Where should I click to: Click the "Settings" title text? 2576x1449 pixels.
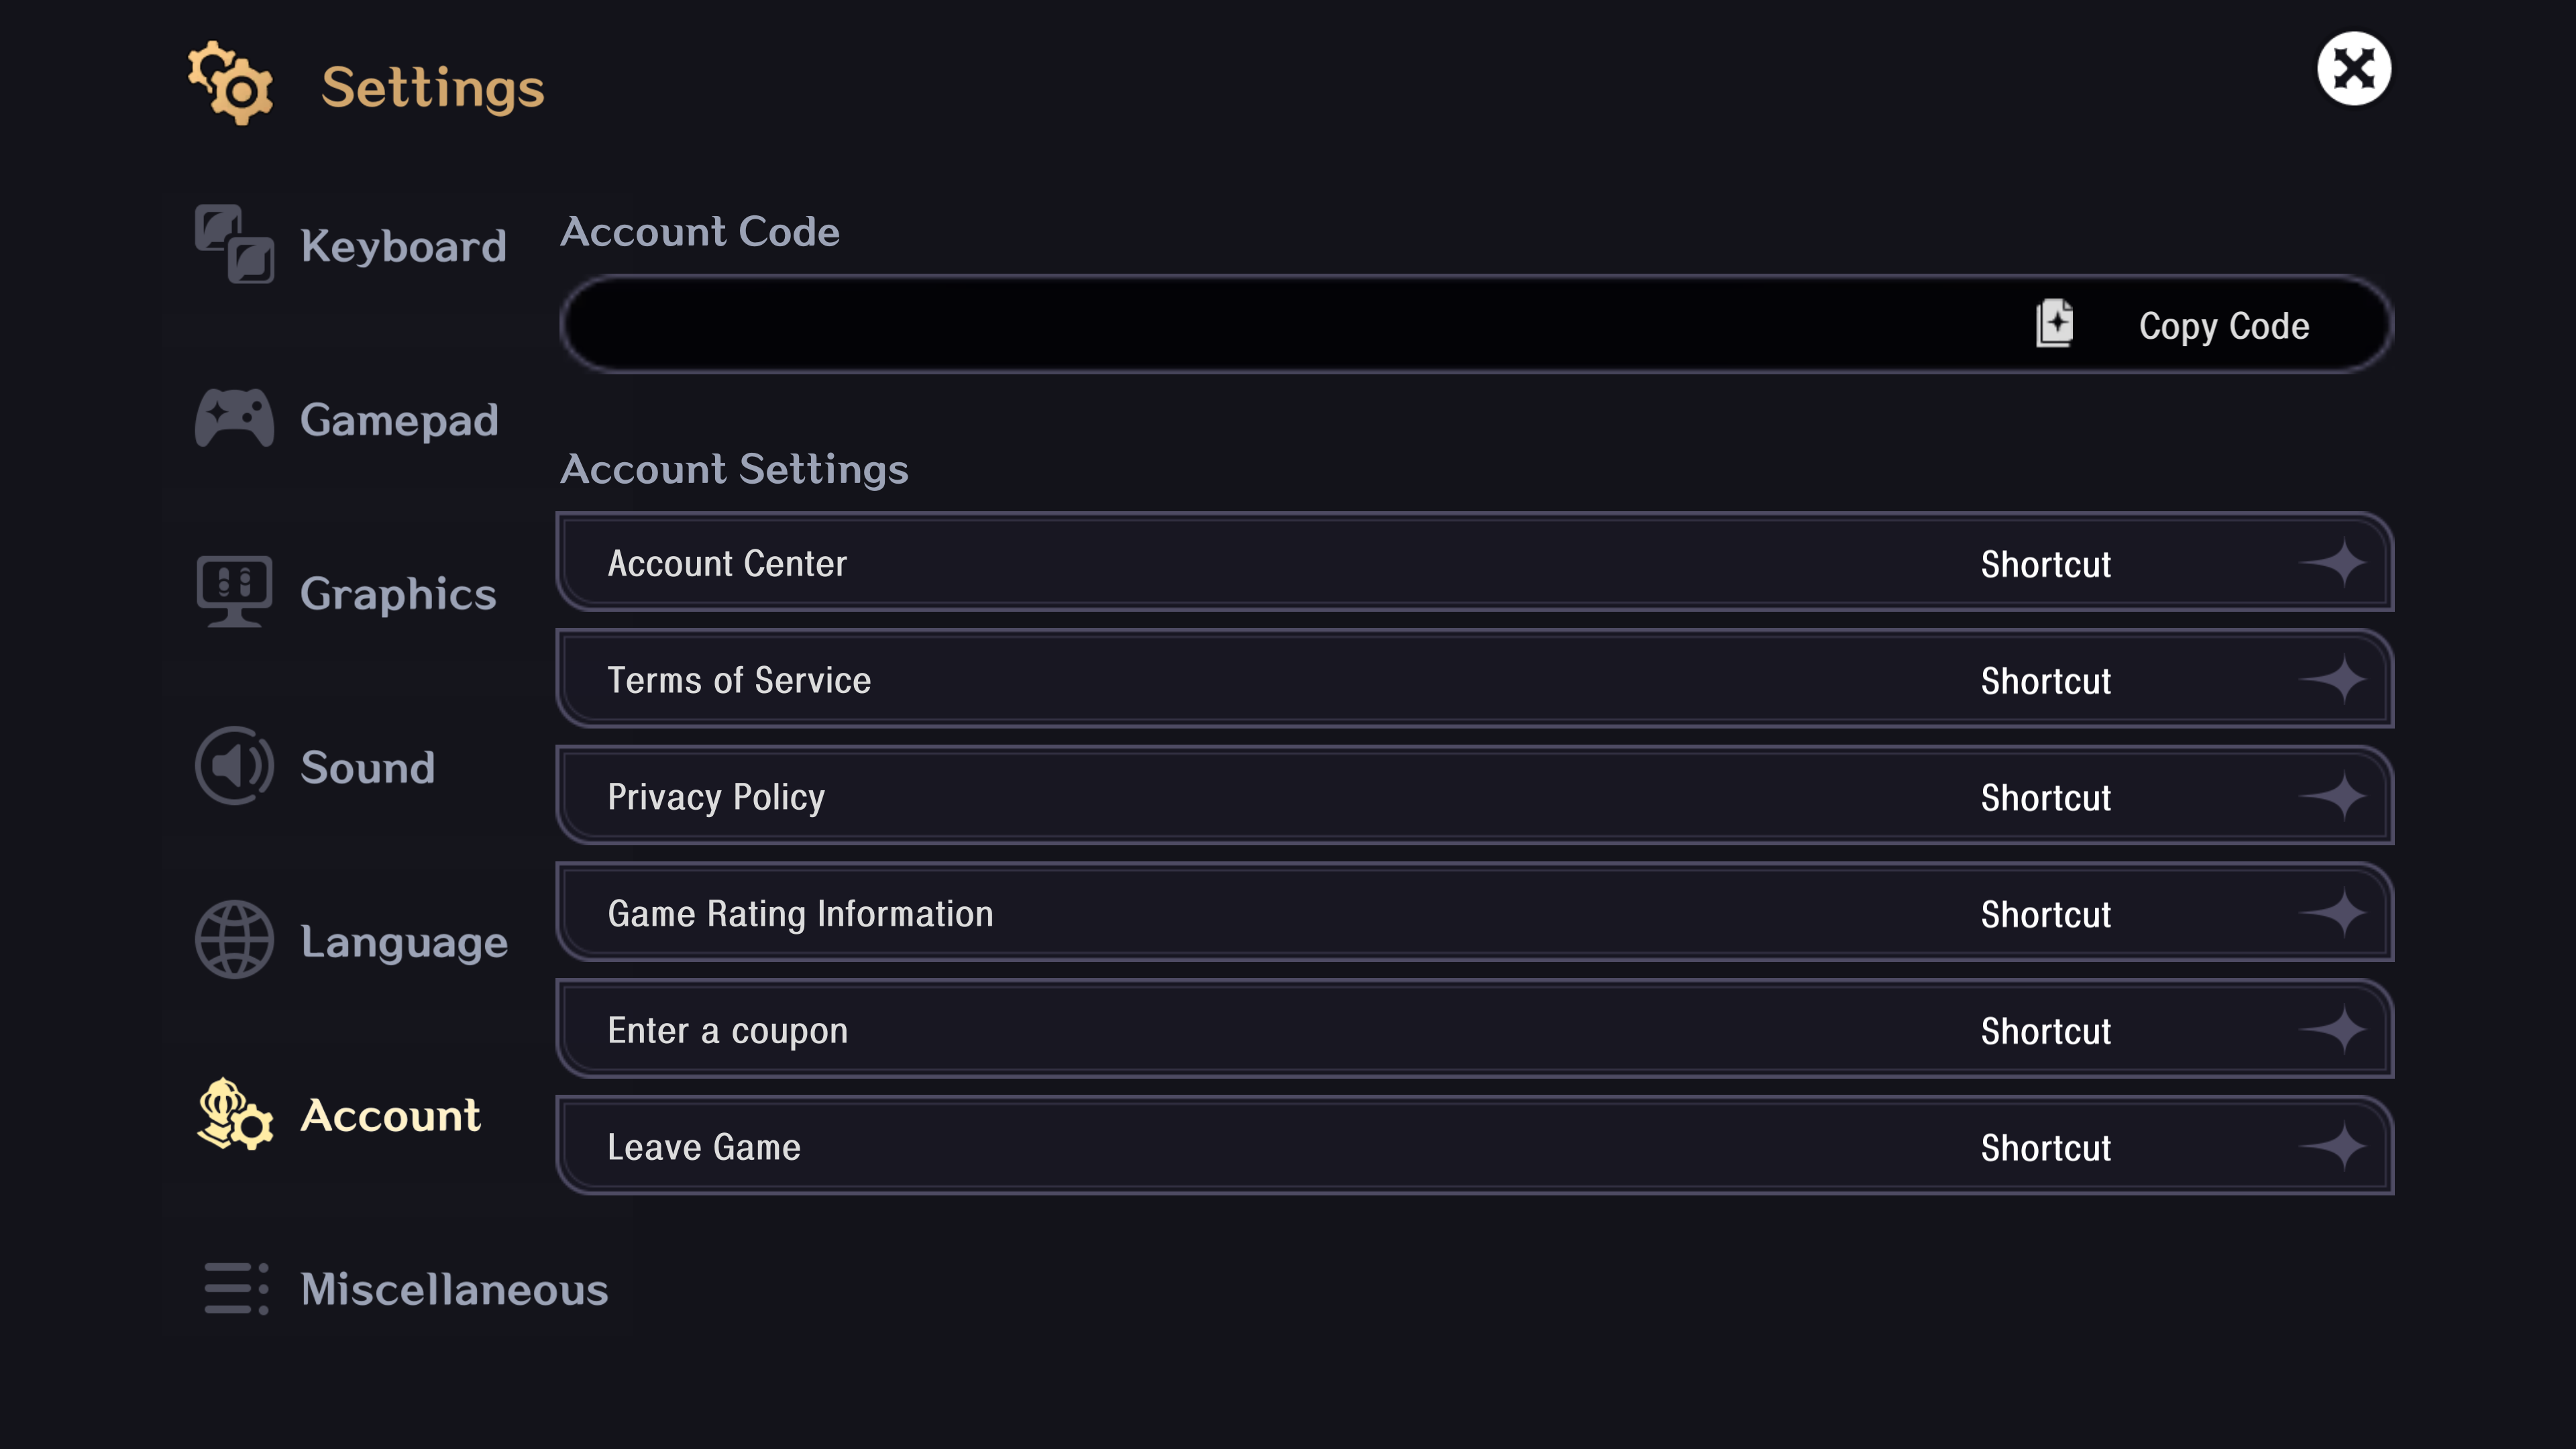pyautogui.click(x=432, y=88)
